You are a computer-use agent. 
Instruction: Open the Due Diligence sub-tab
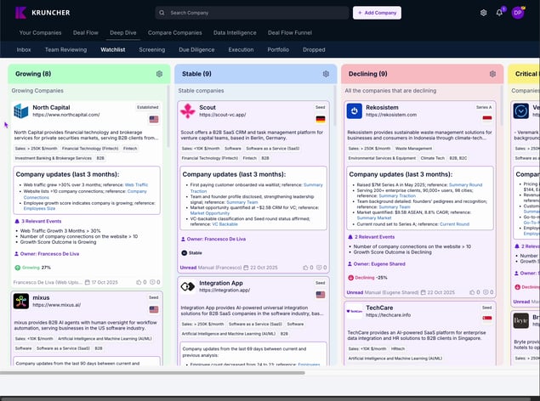click(196, 50)
